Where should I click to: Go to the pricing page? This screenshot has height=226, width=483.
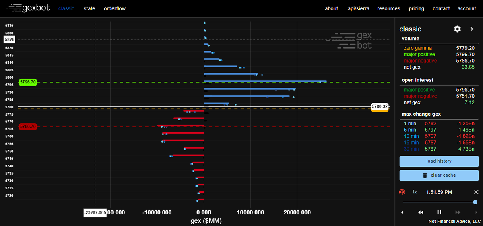417,8
